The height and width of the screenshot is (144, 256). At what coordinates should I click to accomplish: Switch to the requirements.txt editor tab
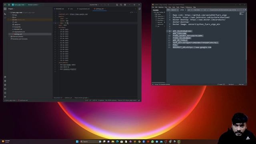84,9
